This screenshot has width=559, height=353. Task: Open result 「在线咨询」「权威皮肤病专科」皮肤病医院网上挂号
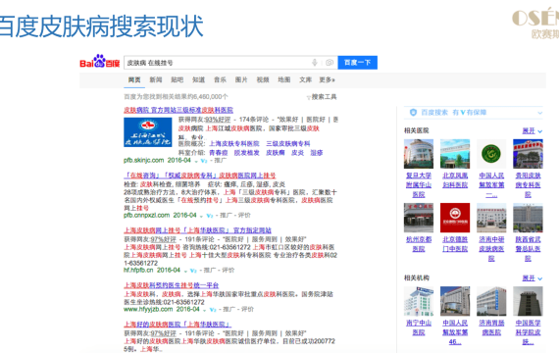(x=200, y=176)
